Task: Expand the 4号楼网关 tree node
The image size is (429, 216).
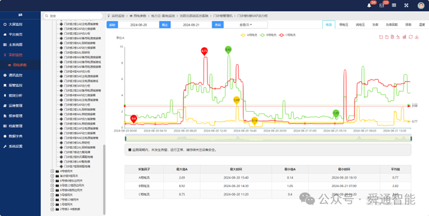Action: pos(52,171)
